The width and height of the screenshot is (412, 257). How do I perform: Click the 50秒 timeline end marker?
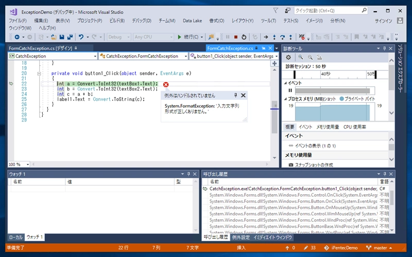click(x=375, y=75)
